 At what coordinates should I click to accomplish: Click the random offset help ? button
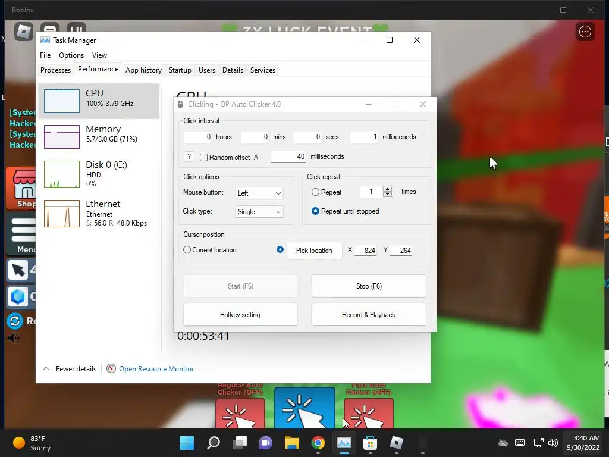(x=189, y=156)
